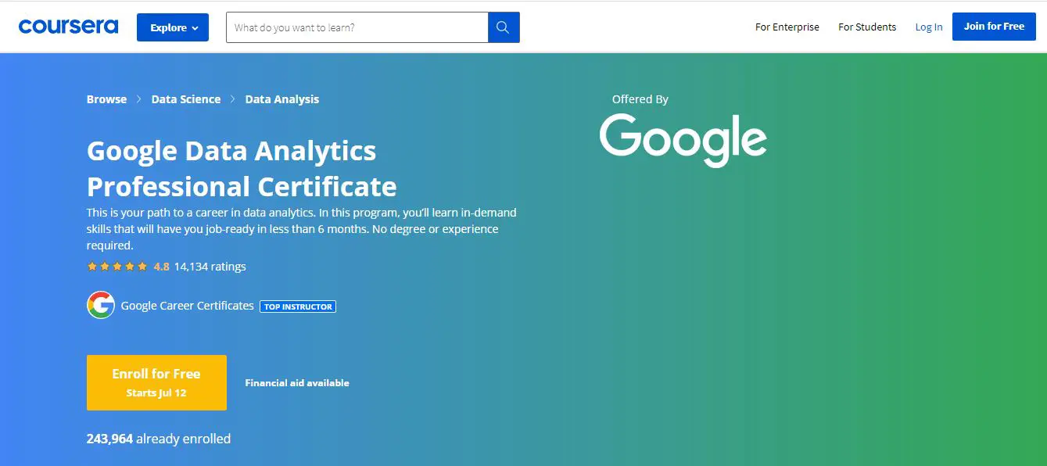Screen dimensions: 1047x466
Task: Click chevron between Data Science and Data Analysis
Action: [x=233, y=99]
